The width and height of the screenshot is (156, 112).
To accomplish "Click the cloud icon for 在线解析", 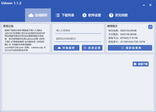I will [x=31, y=15].
